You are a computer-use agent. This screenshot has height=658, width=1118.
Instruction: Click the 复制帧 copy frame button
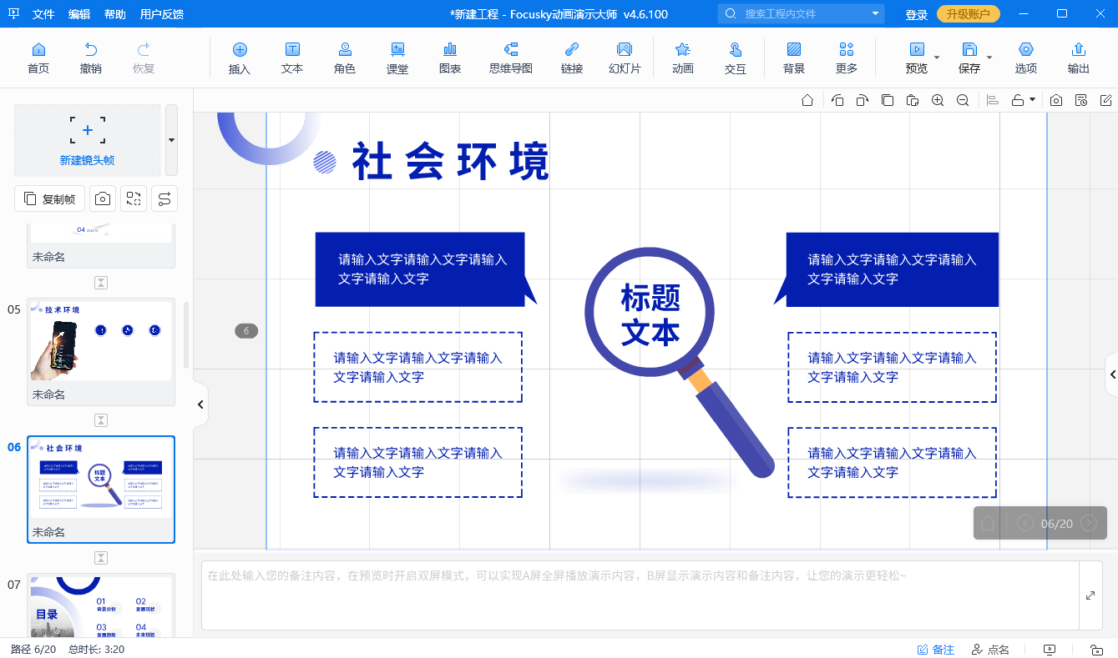[50, 198]
